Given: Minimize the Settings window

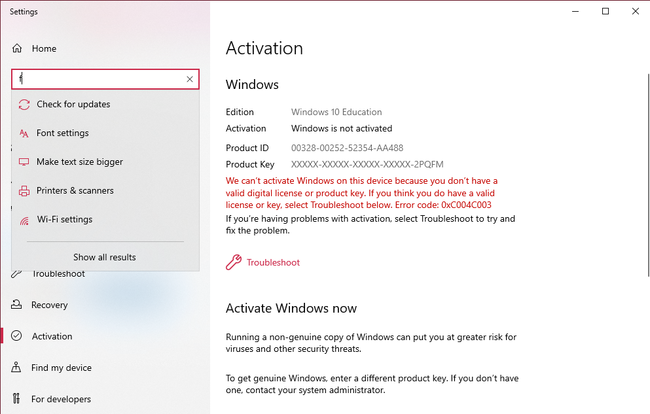Looking at the screenshot, I should click(575, 12).
